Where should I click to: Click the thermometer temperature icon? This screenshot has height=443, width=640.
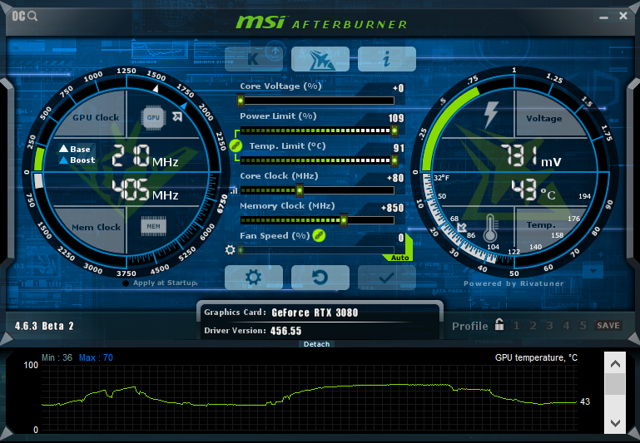pyautogui.click(x=490, y=229)
